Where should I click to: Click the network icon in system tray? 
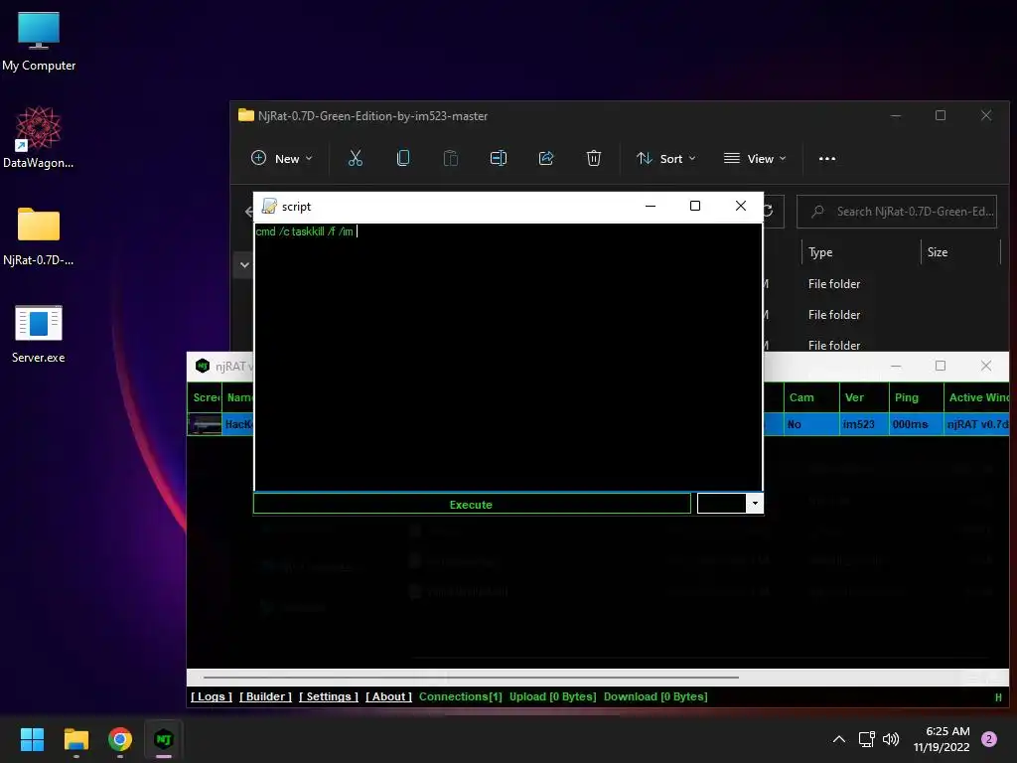point(866,739)
